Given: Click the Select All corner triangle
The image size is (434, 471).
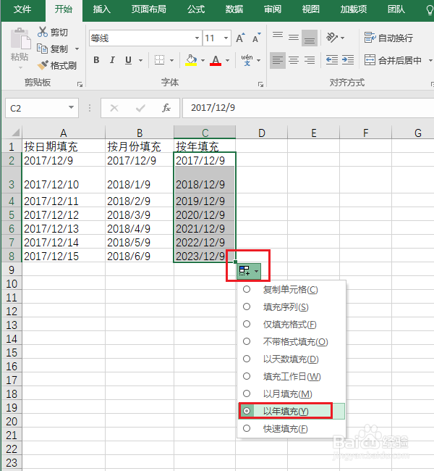Looking at the screenshot, I should (15, 132).
